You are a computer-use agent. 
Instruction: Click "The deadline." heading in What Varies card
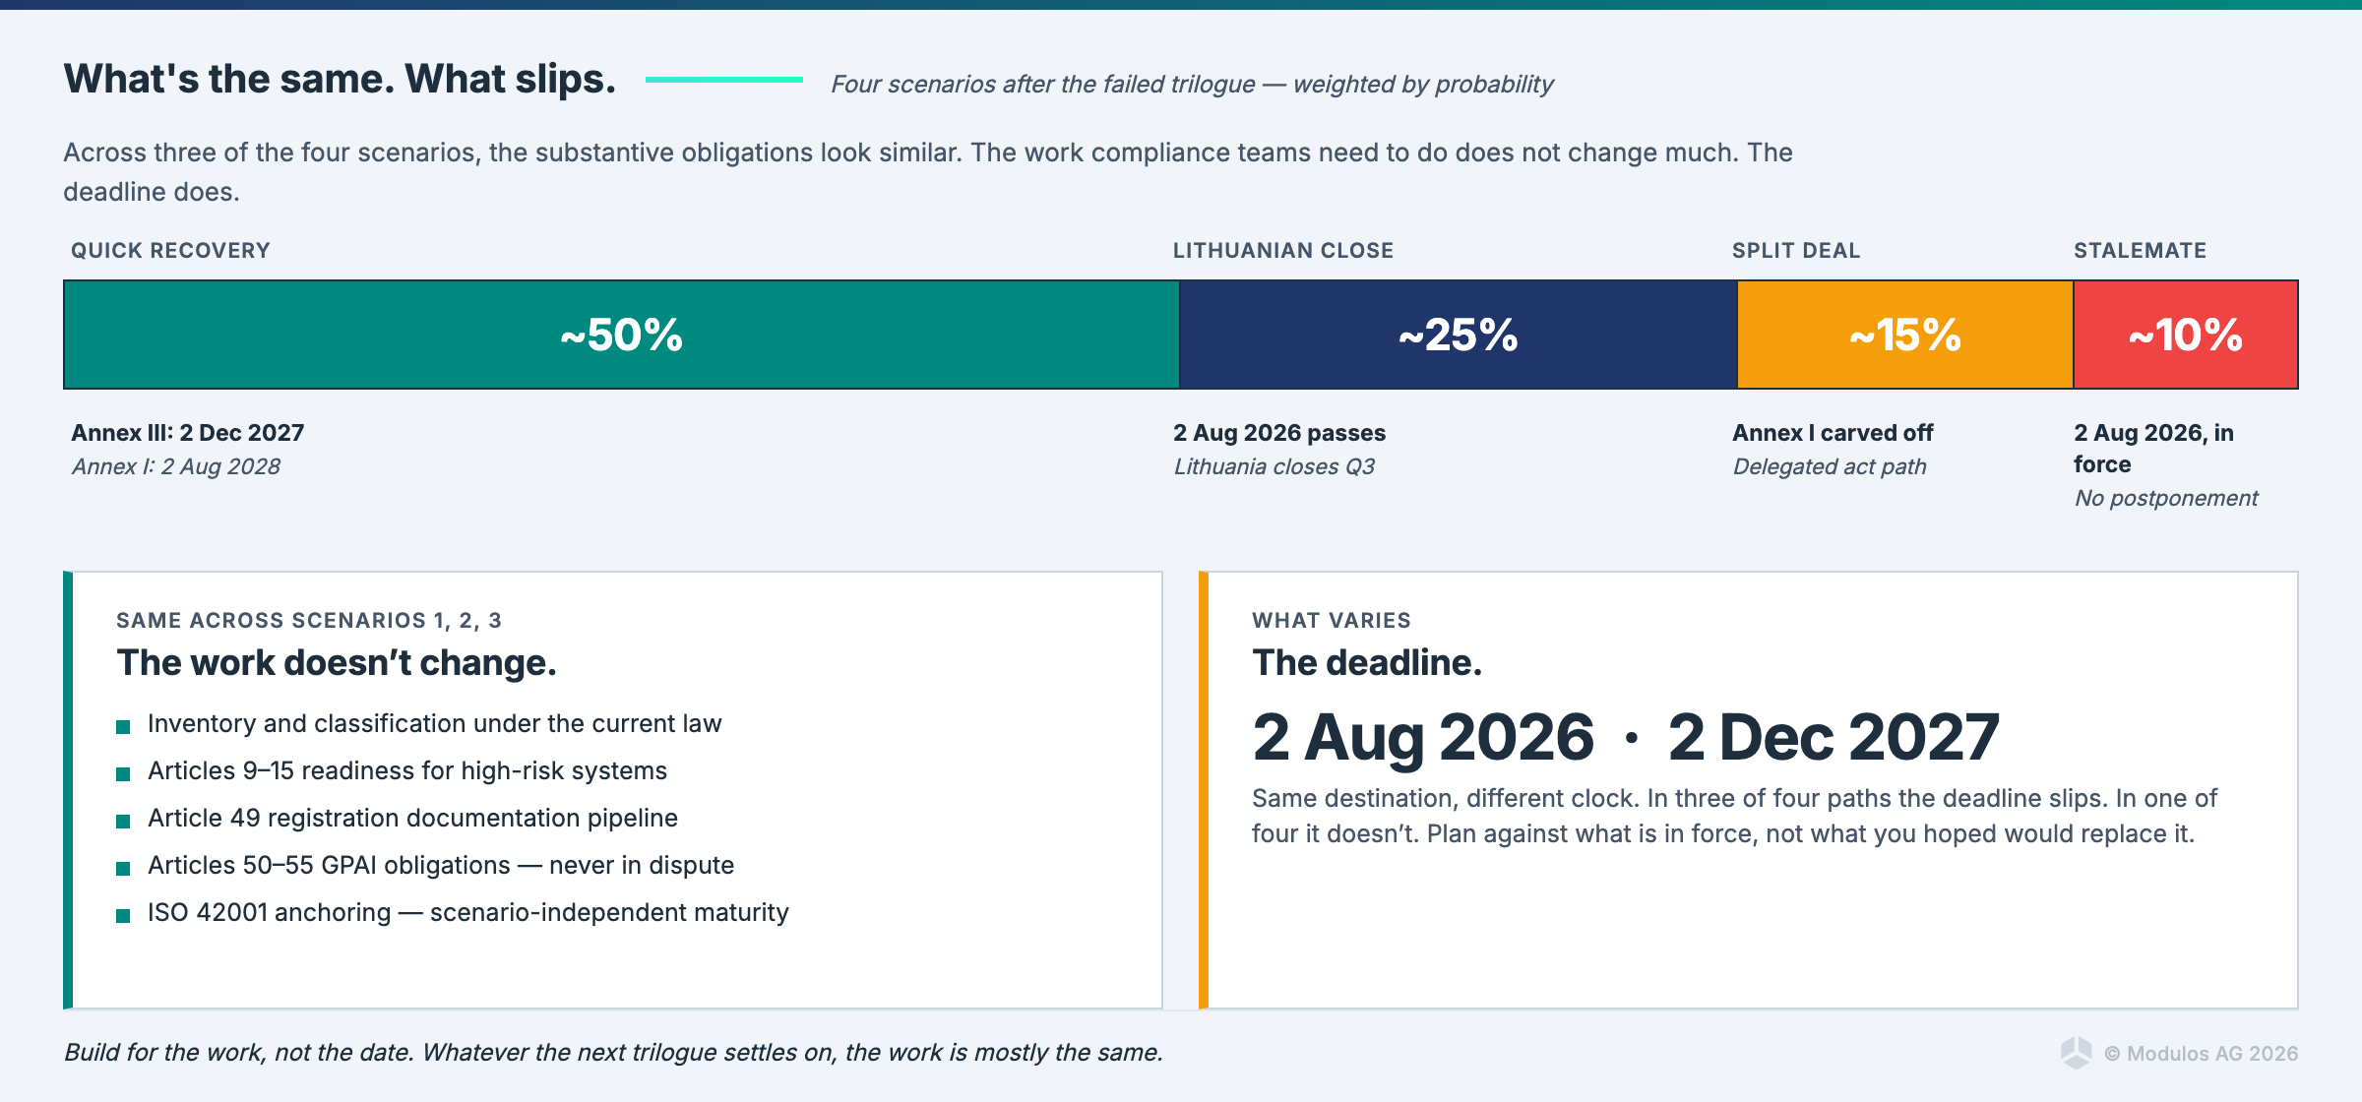coord(1366,663)
